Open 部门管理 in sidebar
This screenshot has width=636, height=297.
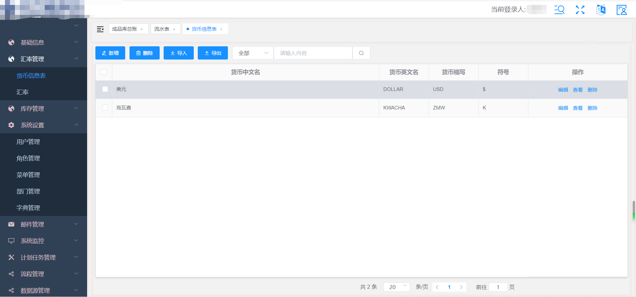pos(43,191)
